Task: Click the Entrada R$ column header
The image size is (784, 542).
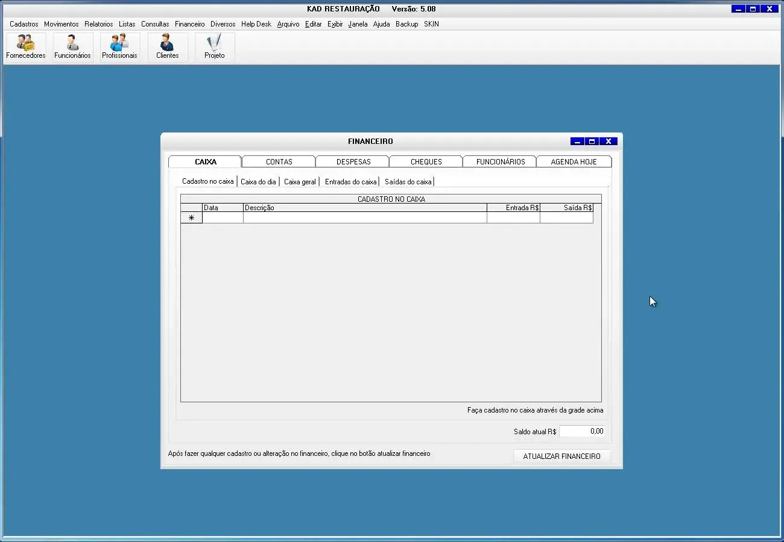Action: coord(514,207)
